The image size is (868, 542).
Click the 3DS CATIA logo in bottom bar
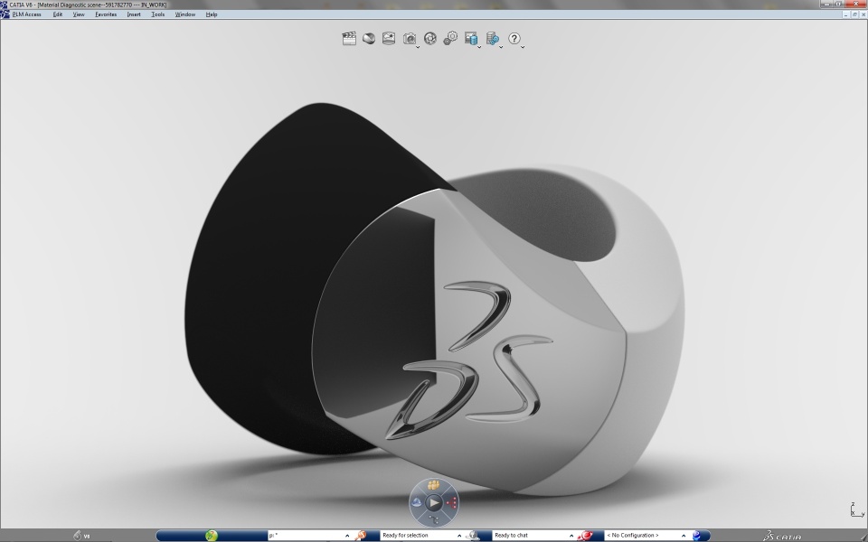(x=782, y=536)
